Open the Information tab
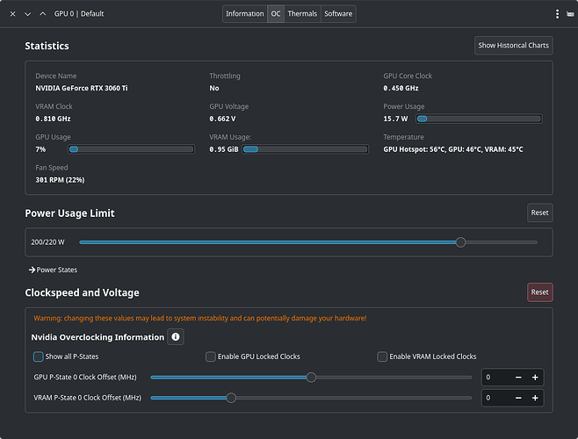 click(x=244, y=14)
